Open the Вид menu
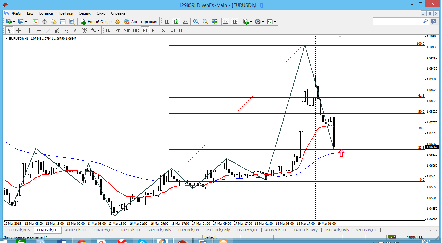 point(30,13)
